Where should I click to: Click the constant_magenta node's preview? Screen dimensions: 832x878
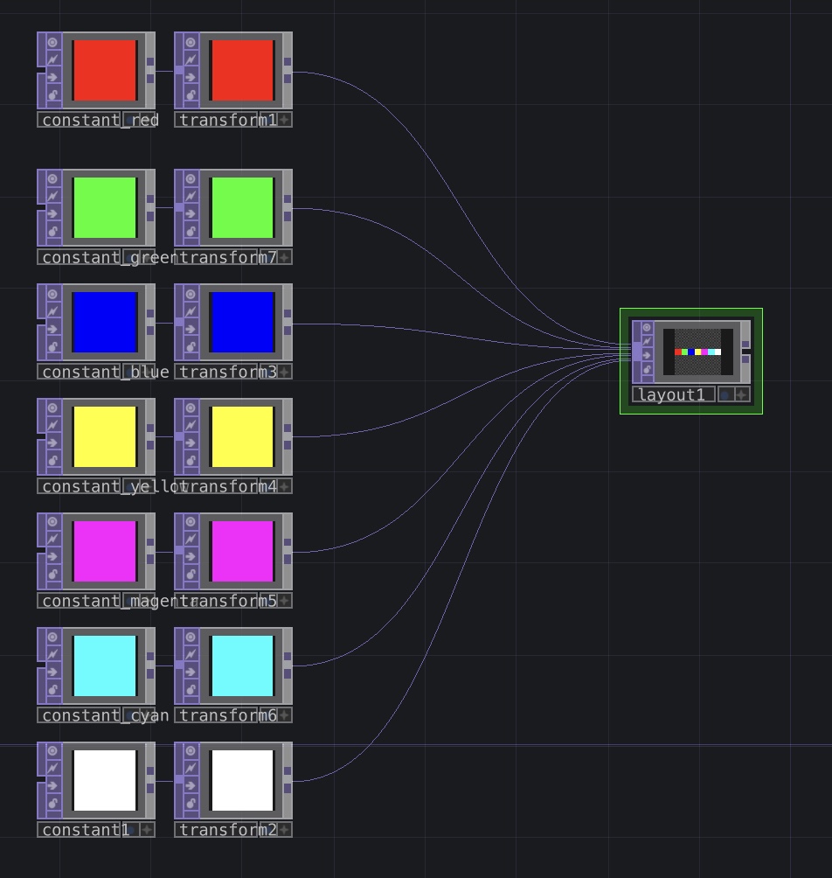click(105, 551)
